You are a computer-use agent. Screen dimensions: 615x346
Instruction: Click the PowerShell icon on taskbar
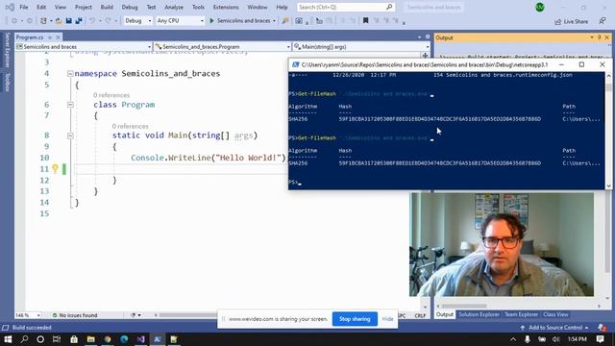[x=158, y=339]
